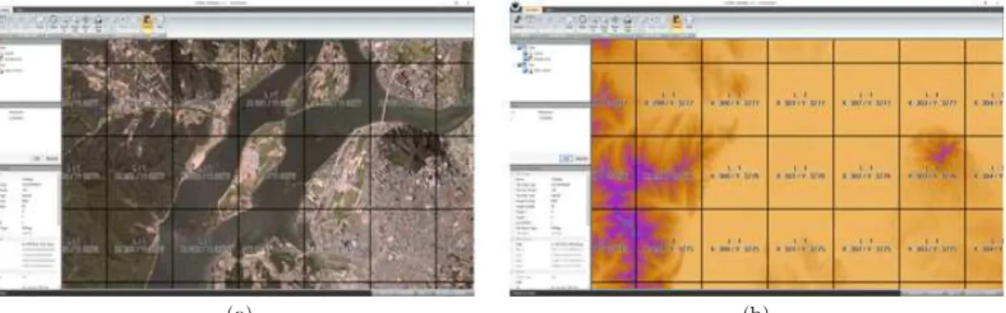Select elevation tile X: 300 / Y: 3275
This screenshot has height=313, width=1006.
click(734, 245)
